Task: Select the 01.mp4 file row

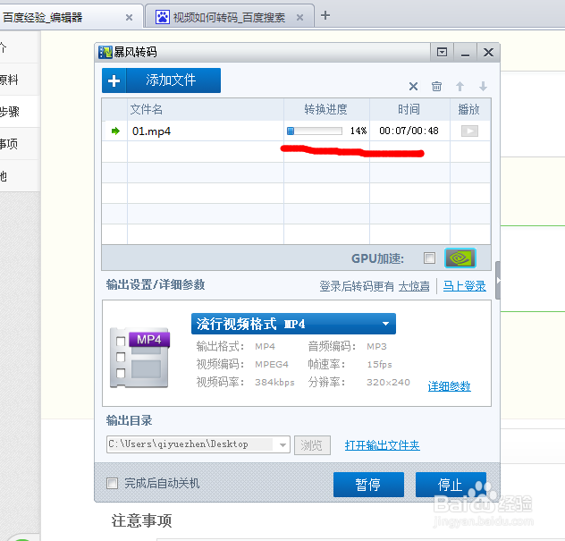Action: (x=296, y=131)
